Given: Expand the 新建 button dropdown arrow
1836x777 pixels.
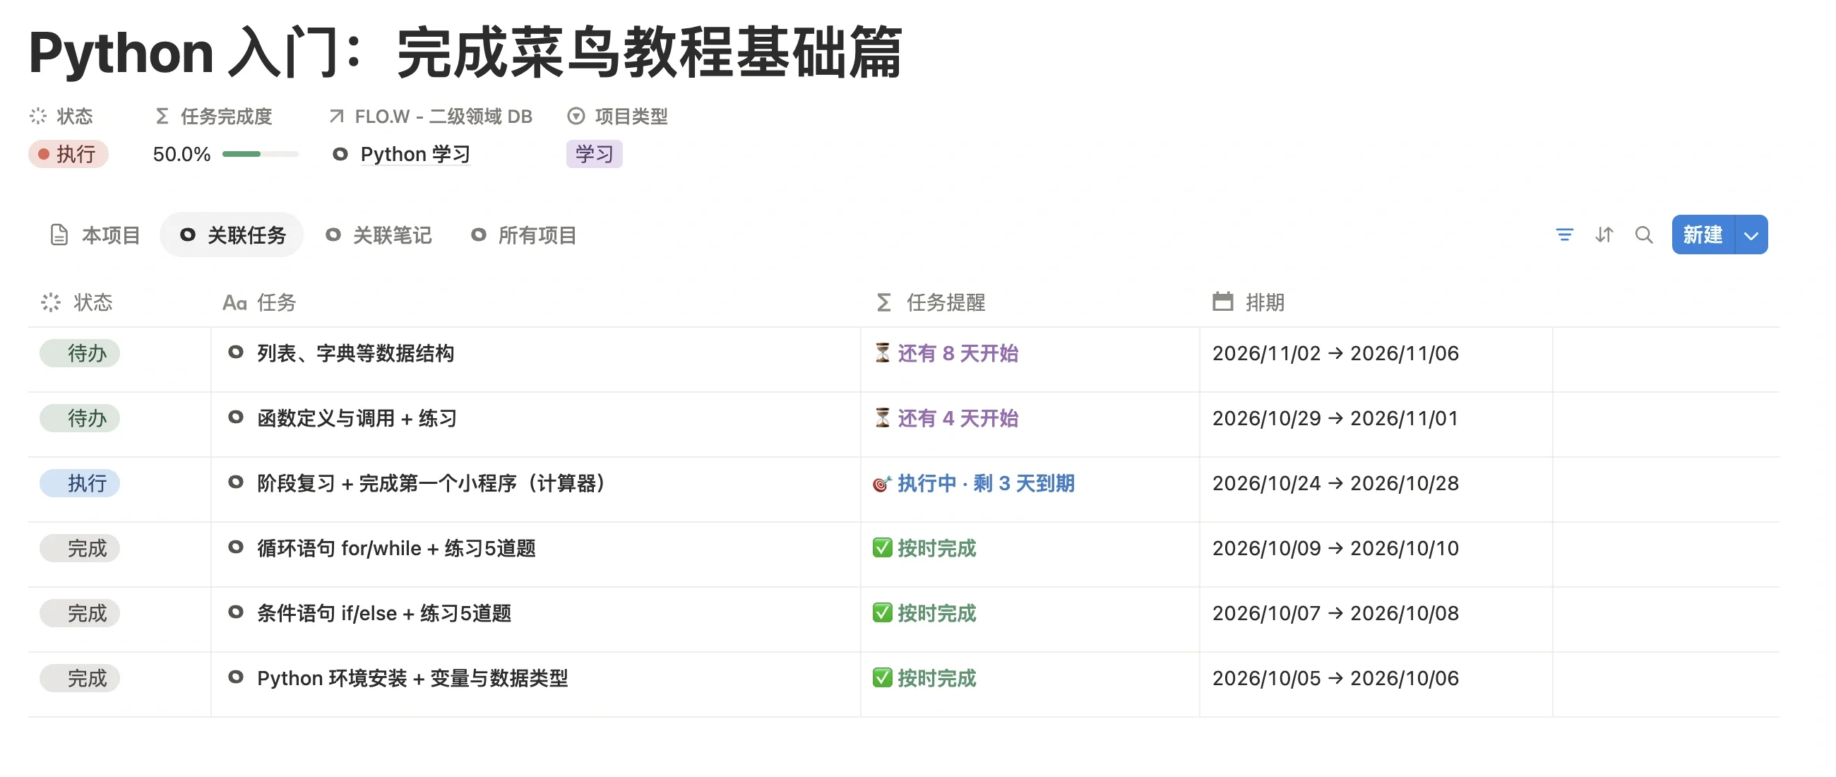Looking at the screenshot, I should point(1751,235).
